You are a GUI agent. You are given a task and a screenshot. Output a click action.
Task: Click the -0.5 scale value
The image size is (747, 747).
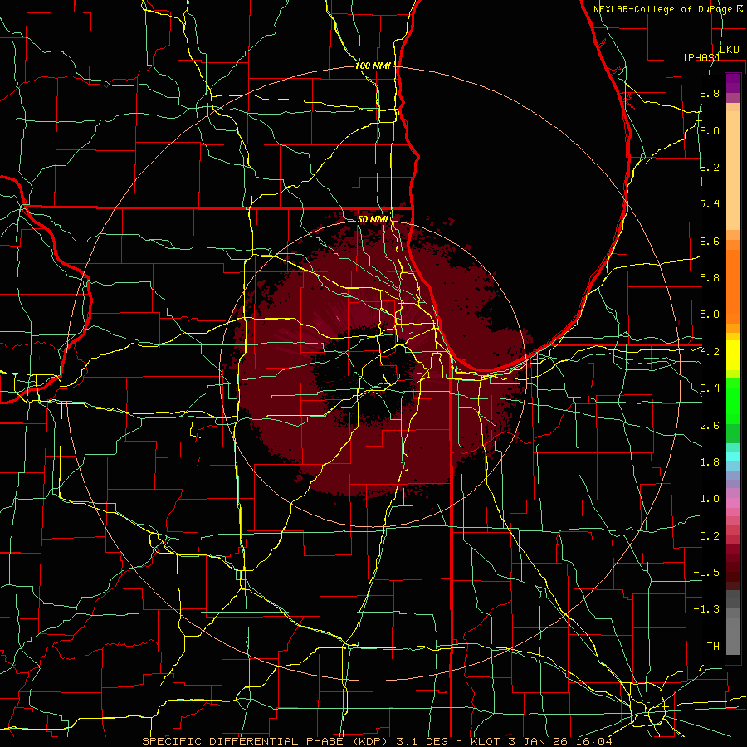point(706,573)
